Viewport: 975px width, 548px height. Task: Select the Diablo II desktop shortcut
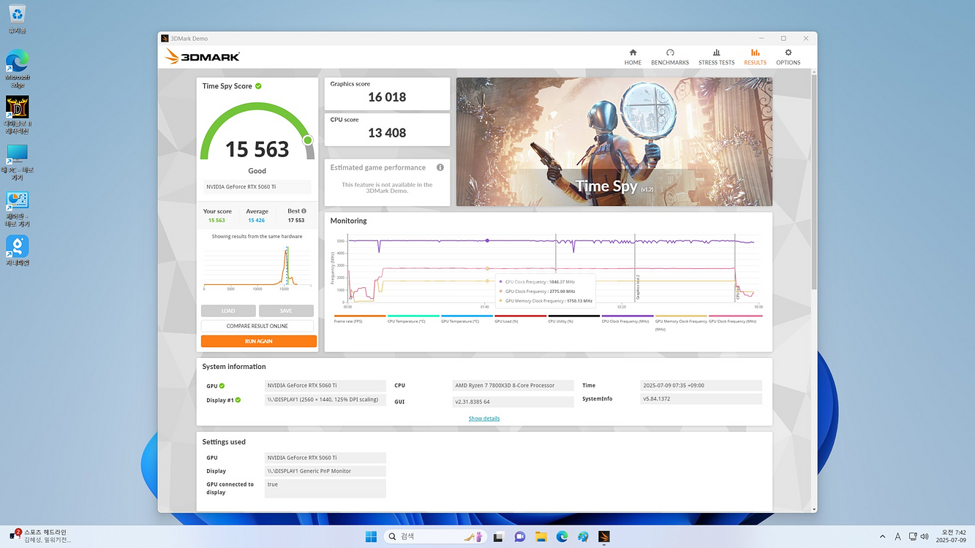[x=18, y=115]
